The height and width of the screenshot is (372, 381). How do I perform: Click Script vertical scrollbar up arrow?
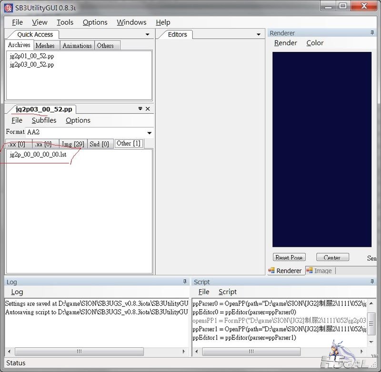(371, 303)
